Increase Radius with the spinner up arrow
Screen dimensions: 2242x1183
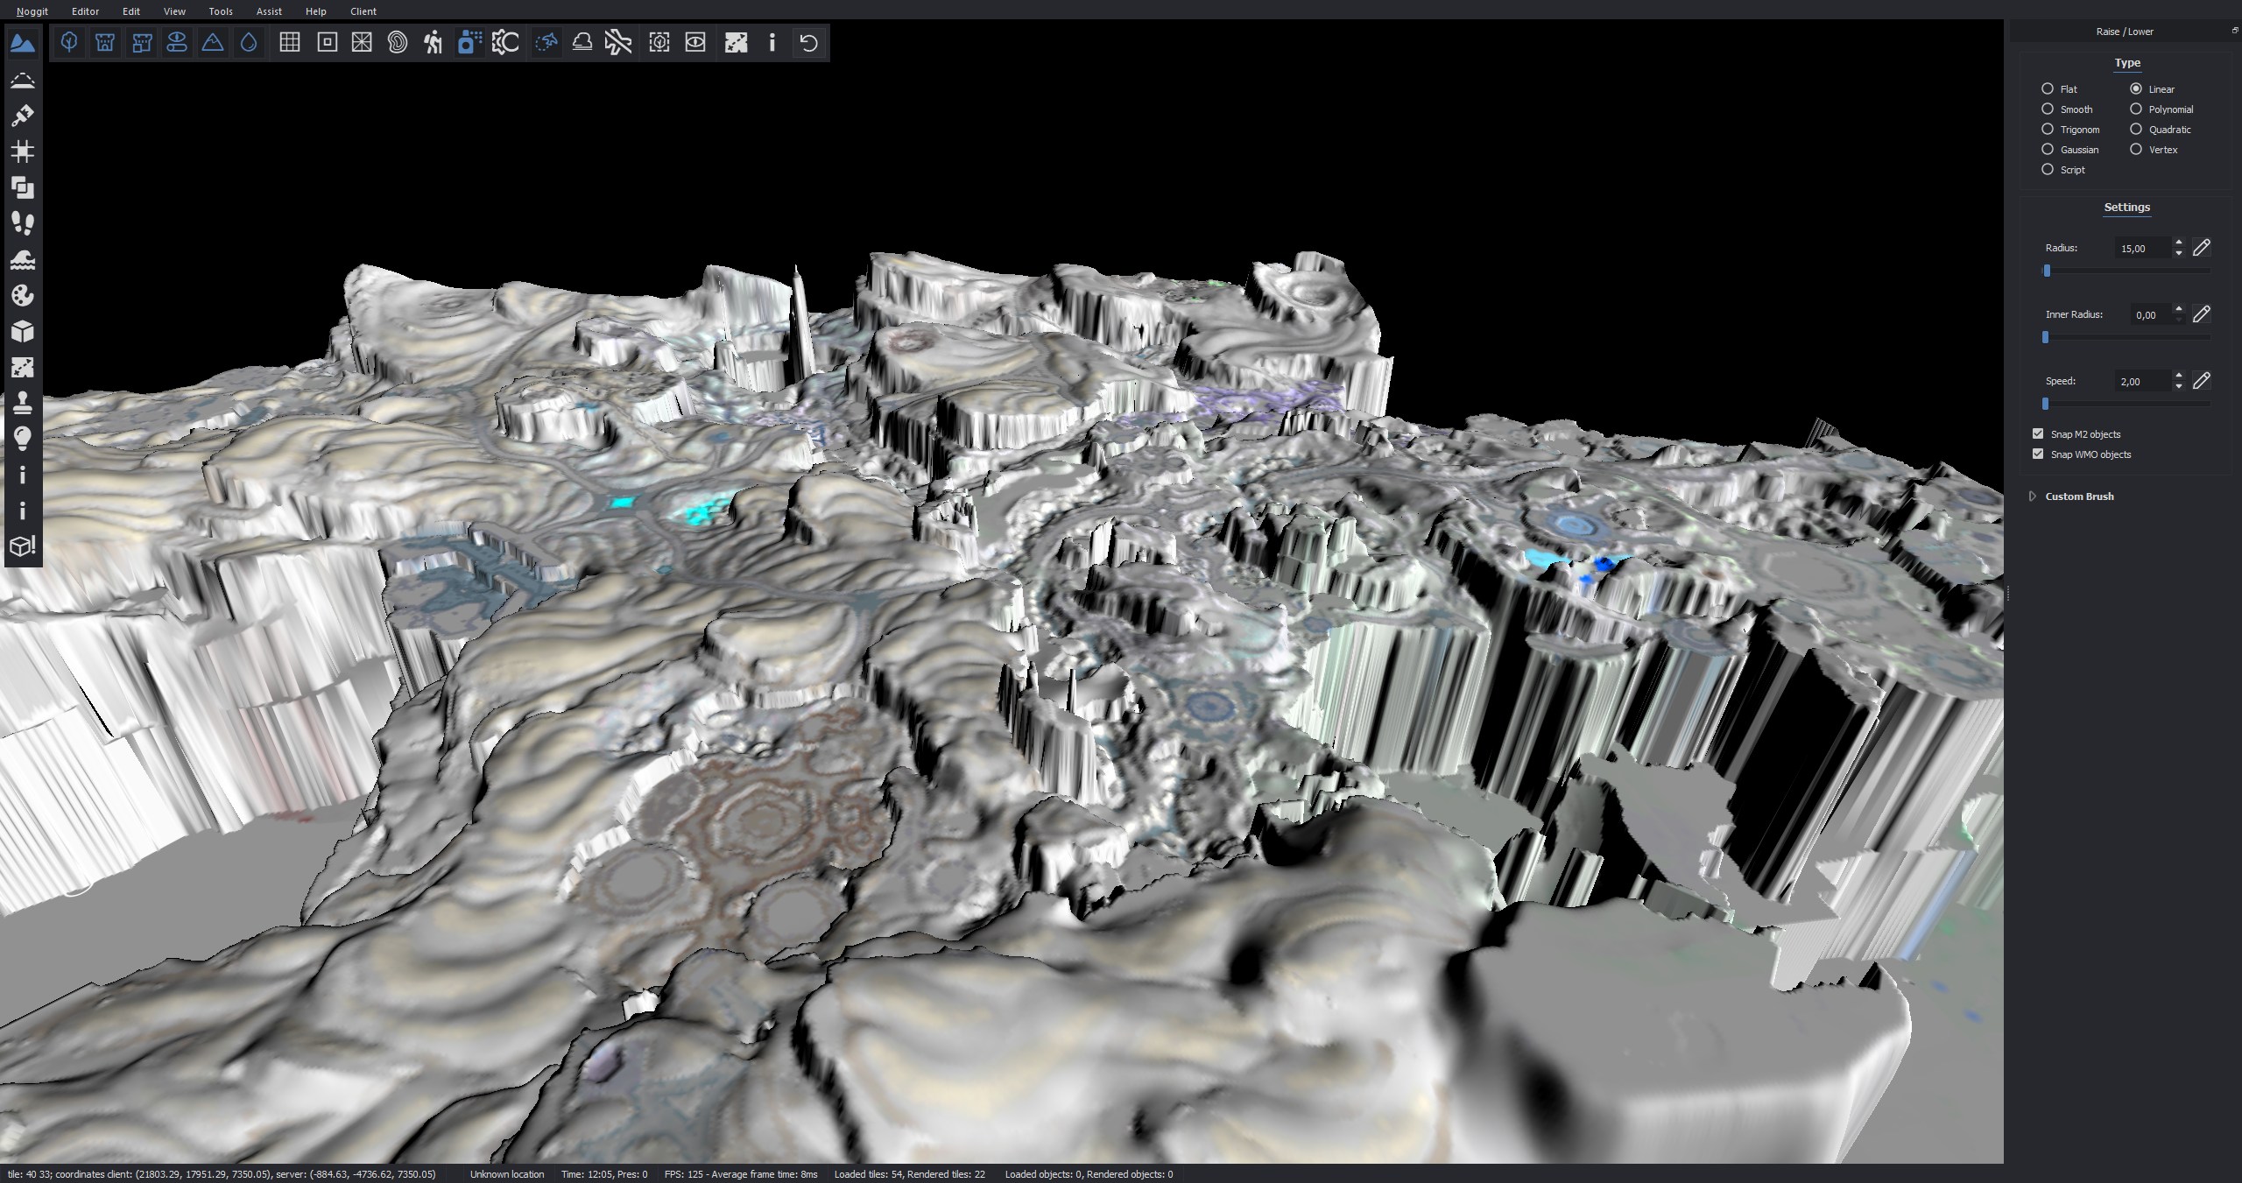pos(2178,243)
